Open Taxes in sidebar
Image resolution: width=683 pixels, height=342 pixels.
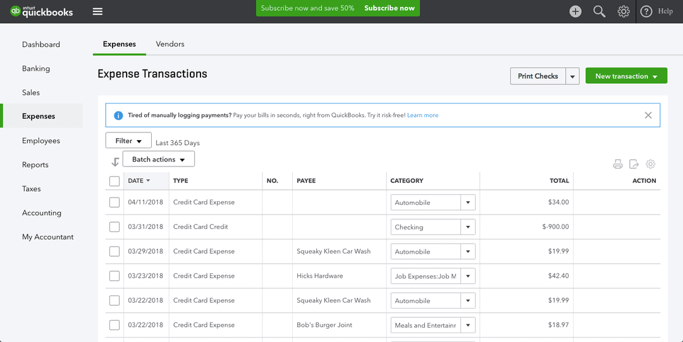coord(32,189)
